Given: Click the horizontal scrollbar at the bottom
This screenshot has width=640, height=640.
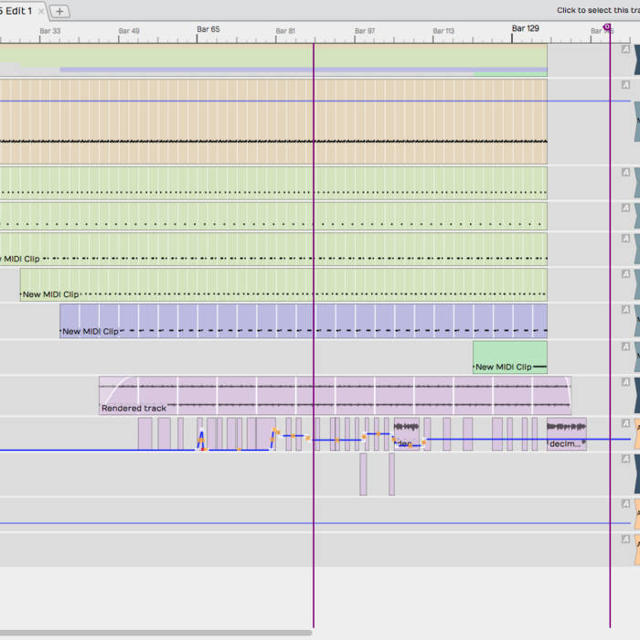Looking at the screenshot, I should 155,632.
